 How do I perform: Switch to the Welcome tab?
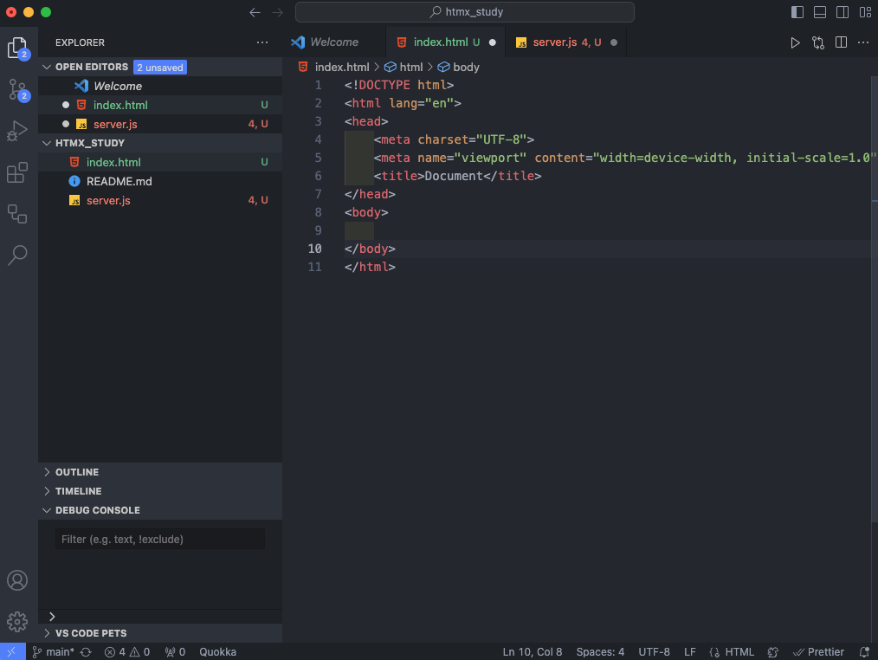(334, 42)
